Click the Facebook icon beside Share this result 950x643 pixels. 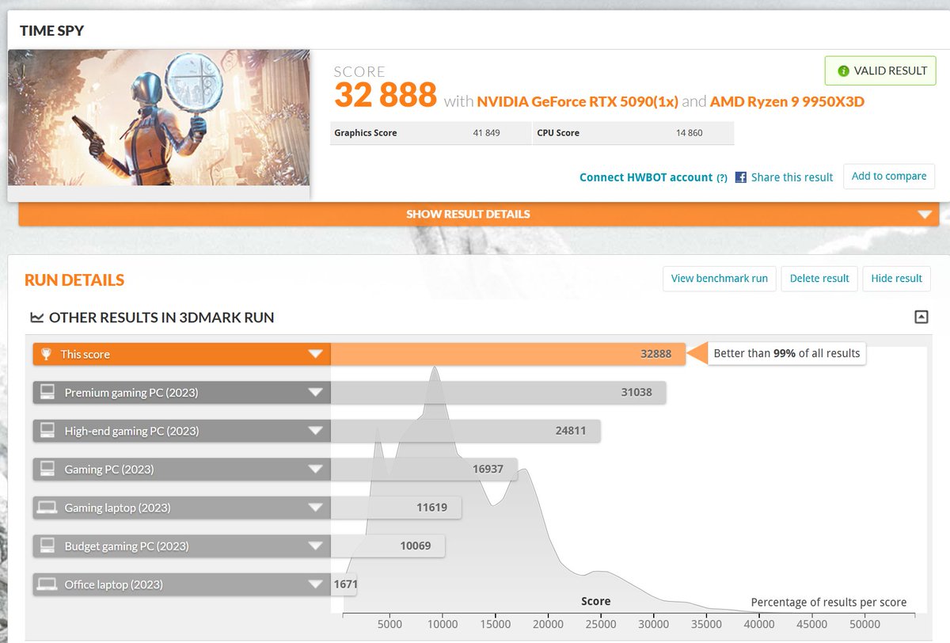tap(741, 177)
